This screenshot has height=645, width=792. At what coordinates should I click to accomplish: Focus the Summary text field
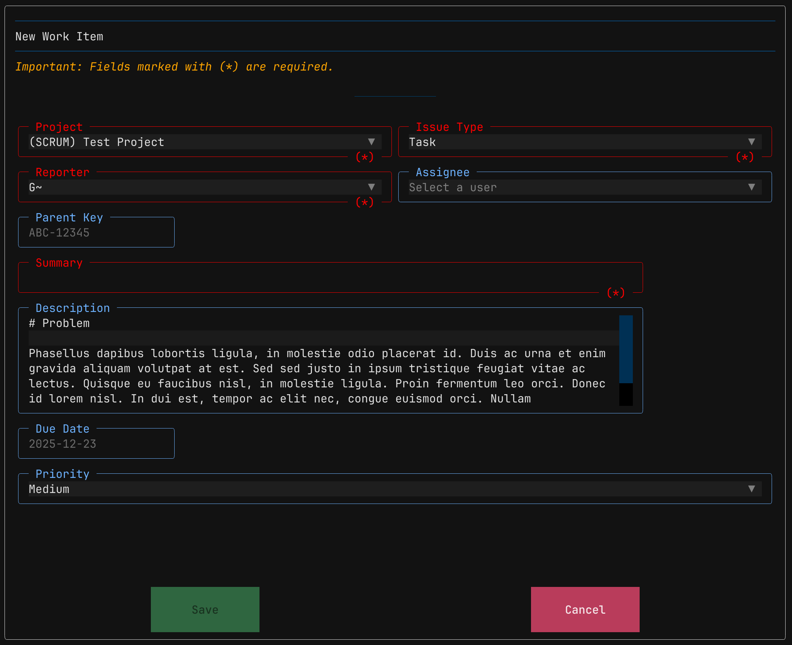[x=330, y=278]
